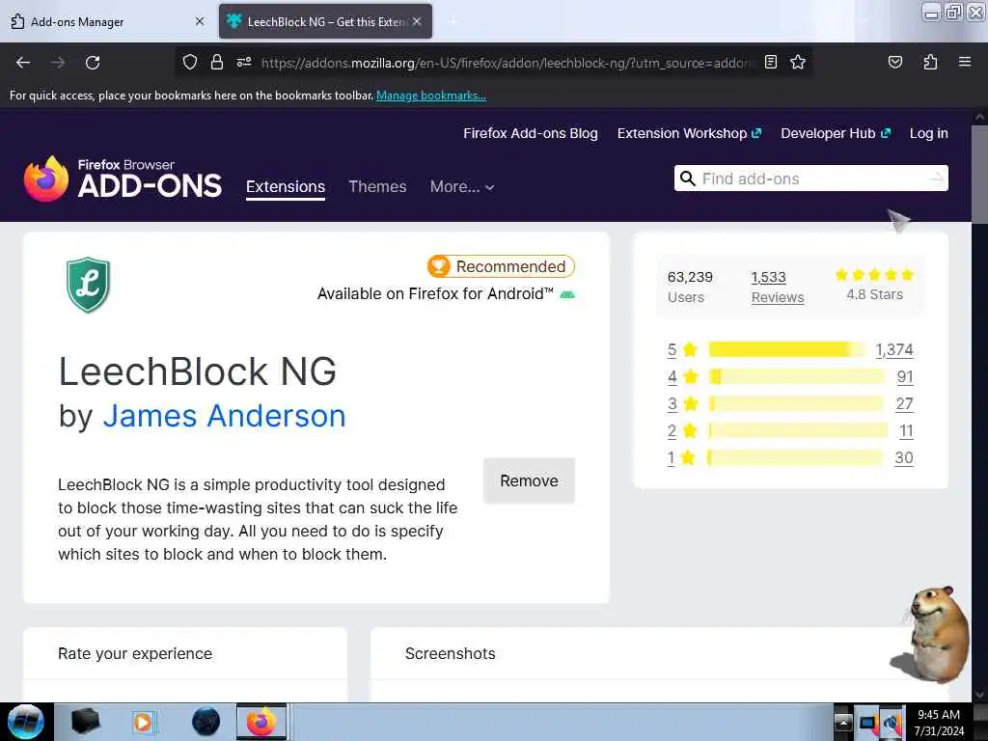
Task: Open the 1,533 Reviews link
Action: (778, 288)
